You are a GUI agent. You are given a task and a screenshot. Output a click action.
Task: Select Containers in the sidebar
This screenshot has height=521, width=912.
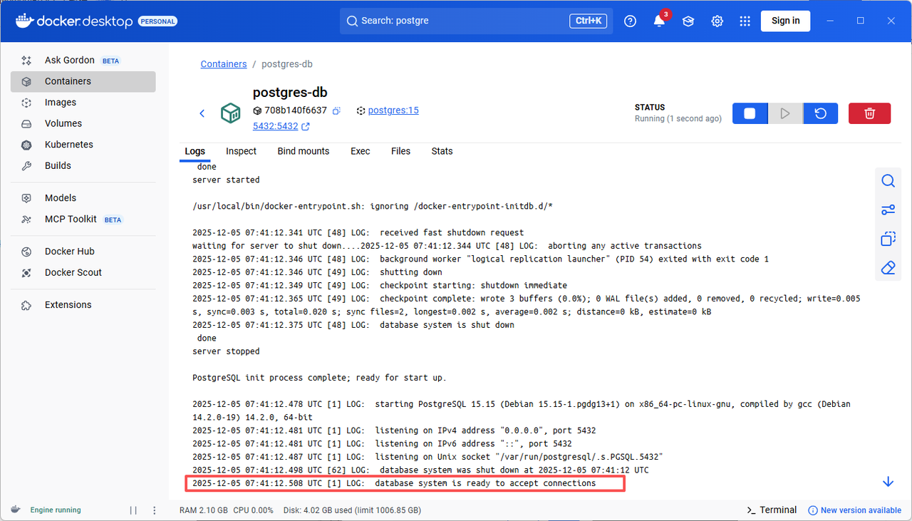[83, 81]
